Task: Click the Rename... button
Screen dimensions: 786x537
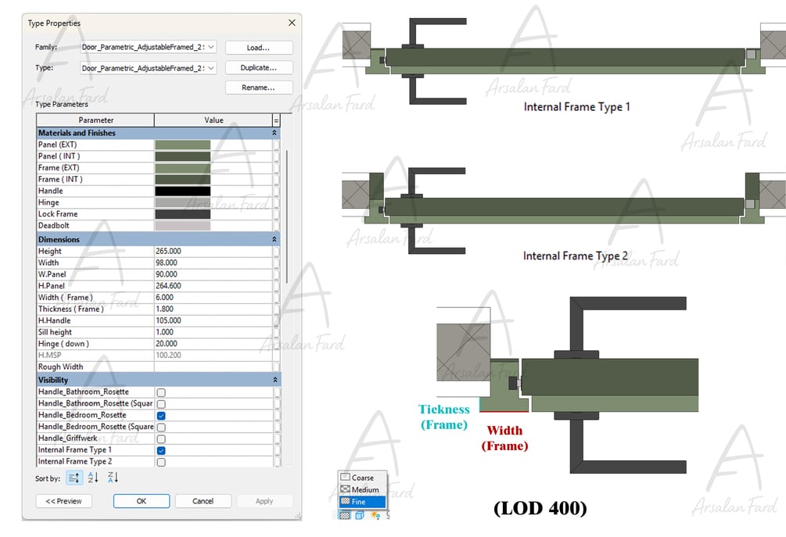Action: 259,88
